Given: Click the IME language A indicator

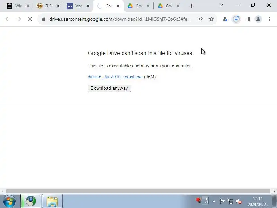Looking at the screenshot, I should point(206,201).
